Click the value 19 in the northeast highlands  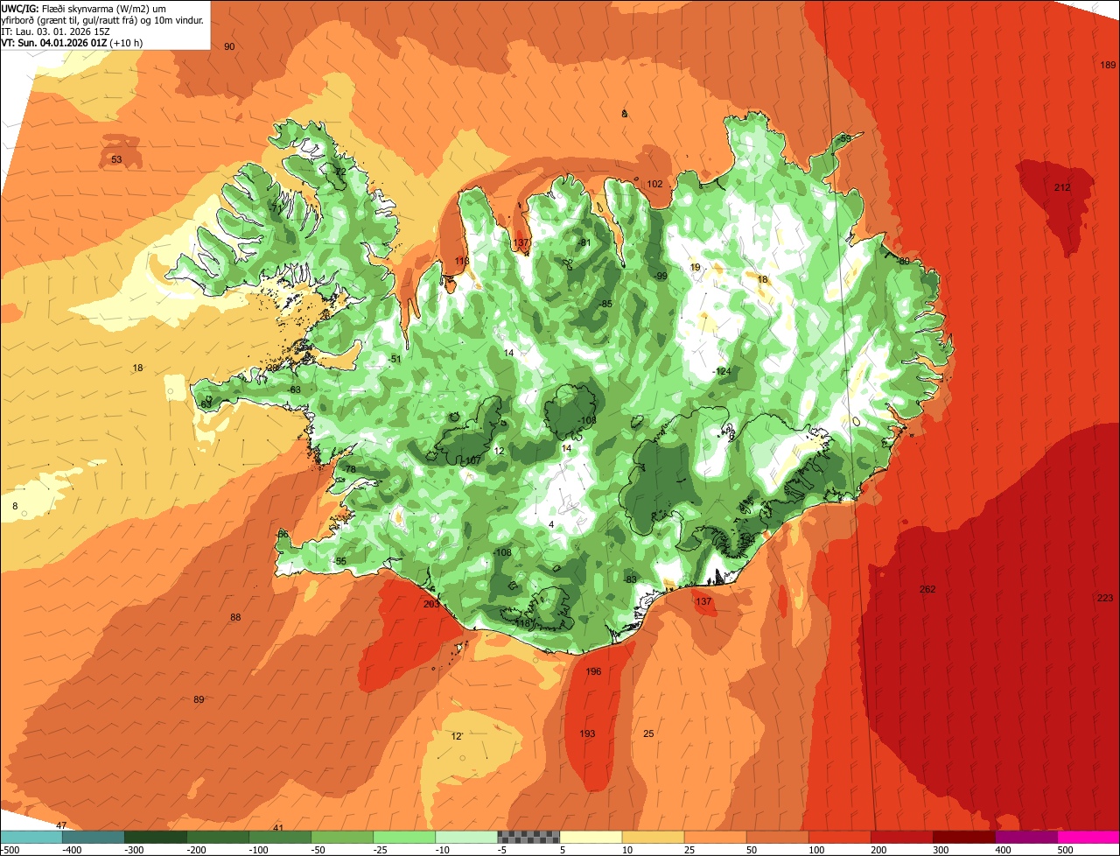[x=696, y=267]
